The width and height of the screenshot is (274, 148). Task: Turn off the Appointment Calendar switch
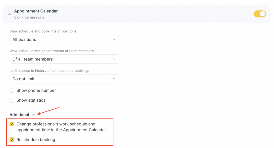[x=260, y=14]
